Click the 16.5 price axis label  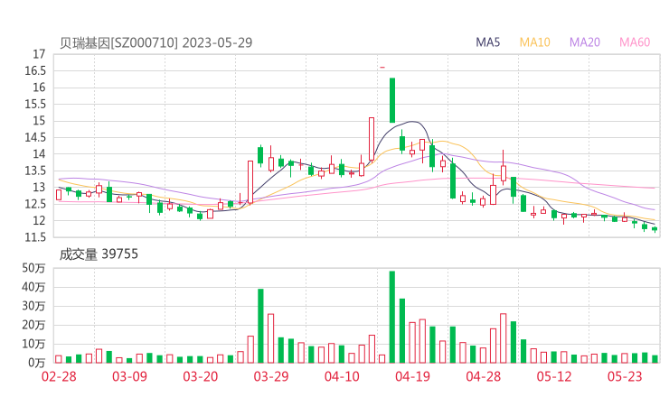pos(35,71)
